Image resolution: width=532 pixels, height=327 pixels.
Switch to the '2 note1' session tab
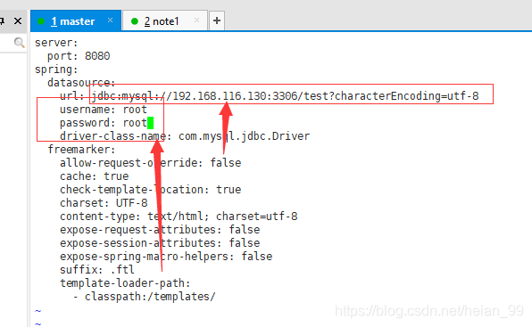pyautogui.click(x=165, y=21)
